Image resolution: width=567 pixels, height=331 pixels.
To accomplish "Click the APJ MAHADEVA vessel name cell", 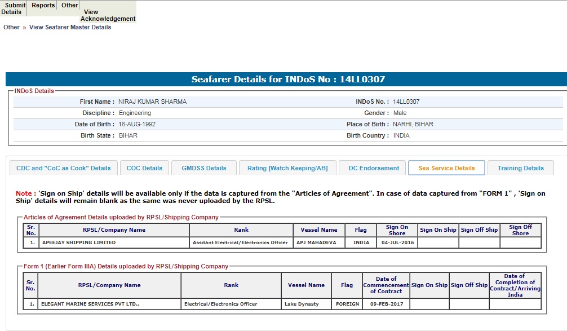I will click(x=316, y=242).
